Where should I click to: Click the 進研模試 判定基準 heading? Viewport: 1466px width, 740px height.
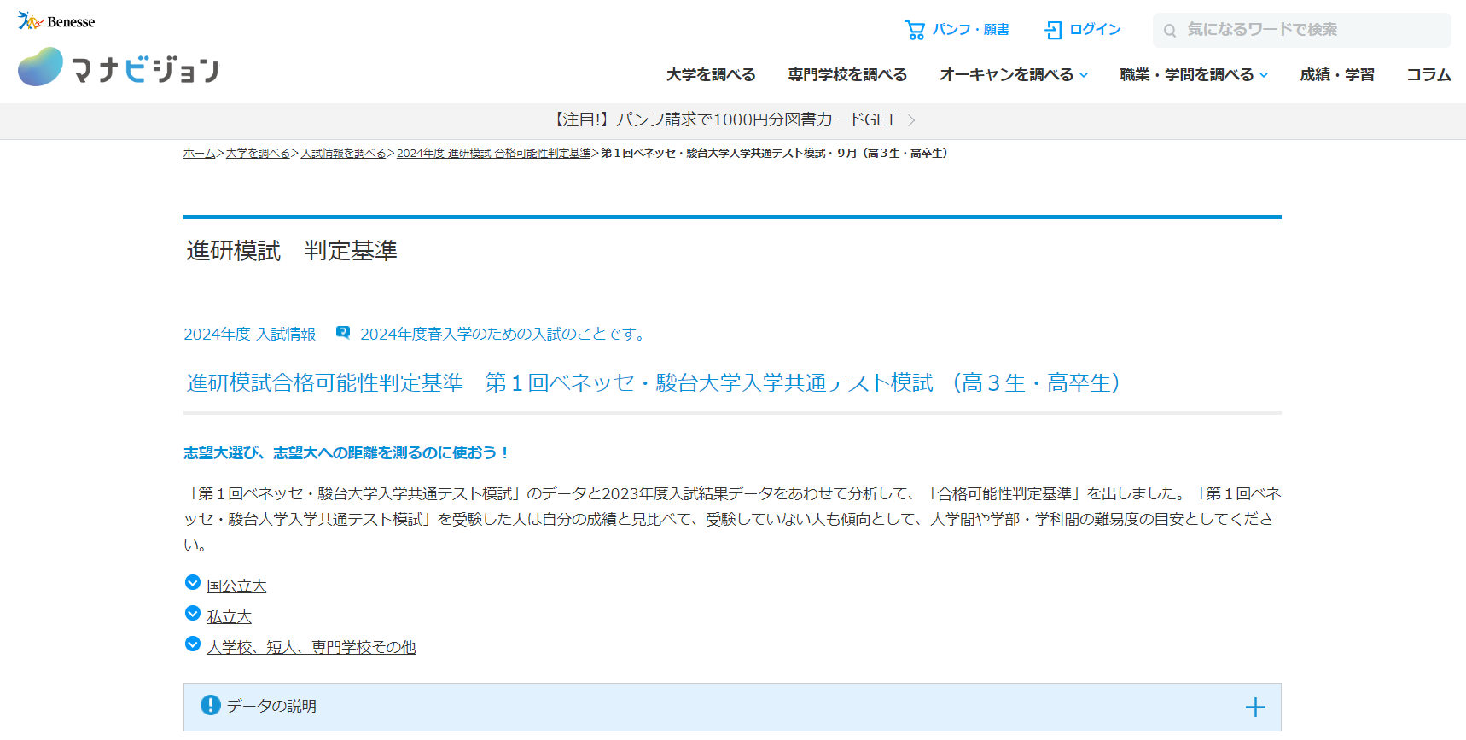tap(292, 251)
